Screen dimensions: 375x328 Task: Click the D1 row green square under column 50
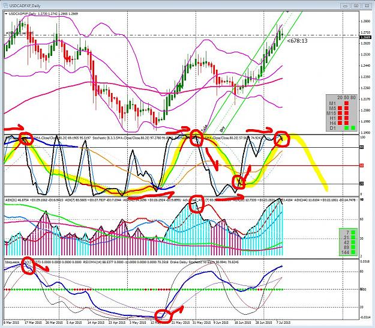[x=346, y=128]
